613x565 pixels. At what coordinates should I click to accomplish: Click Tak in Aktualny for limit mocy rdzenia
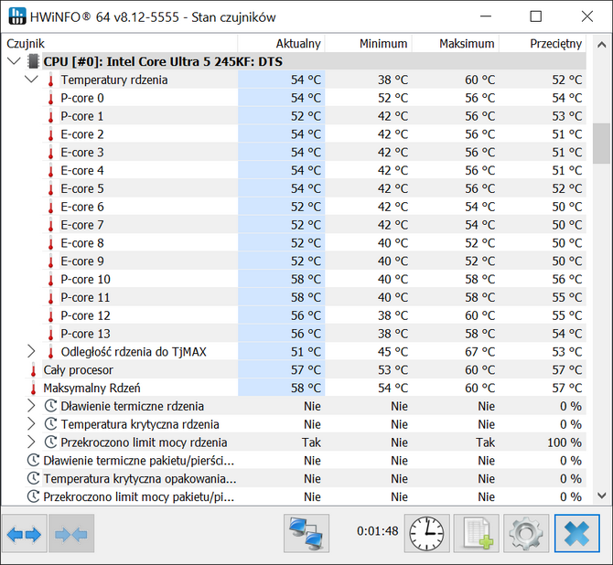[311, 442]
